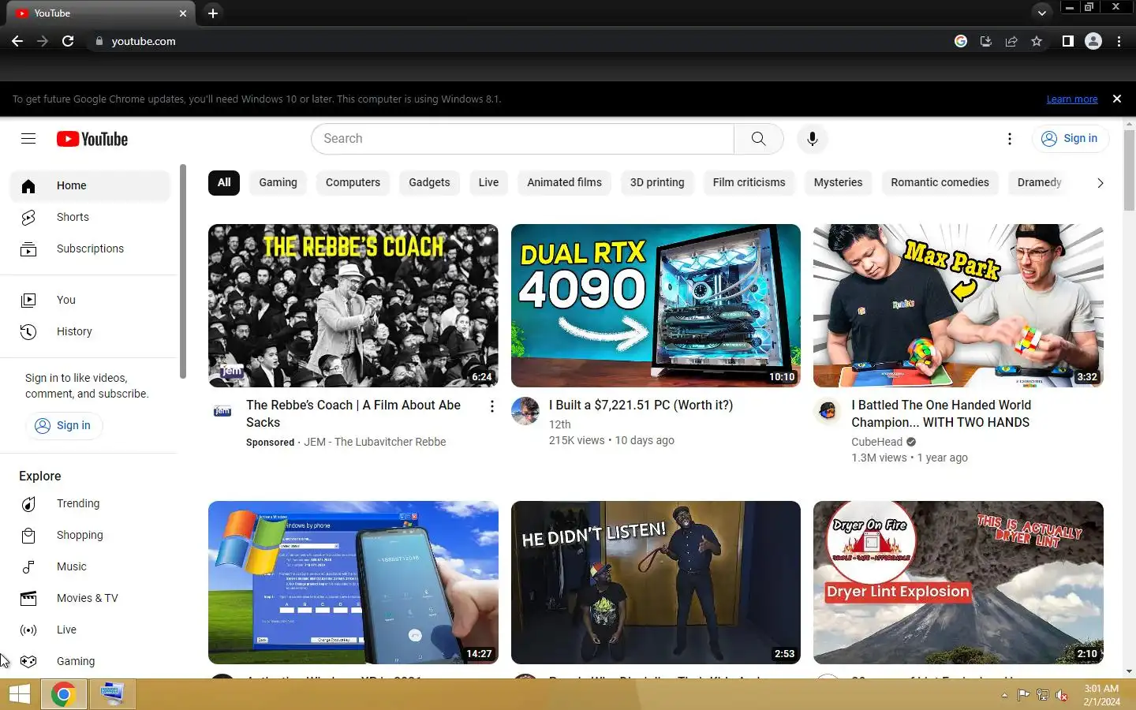Image resolution: width=1136 pixels, height=710 pixels.
Task: Open YouTube settings three-dot menu
Action: pos(1009,139)
